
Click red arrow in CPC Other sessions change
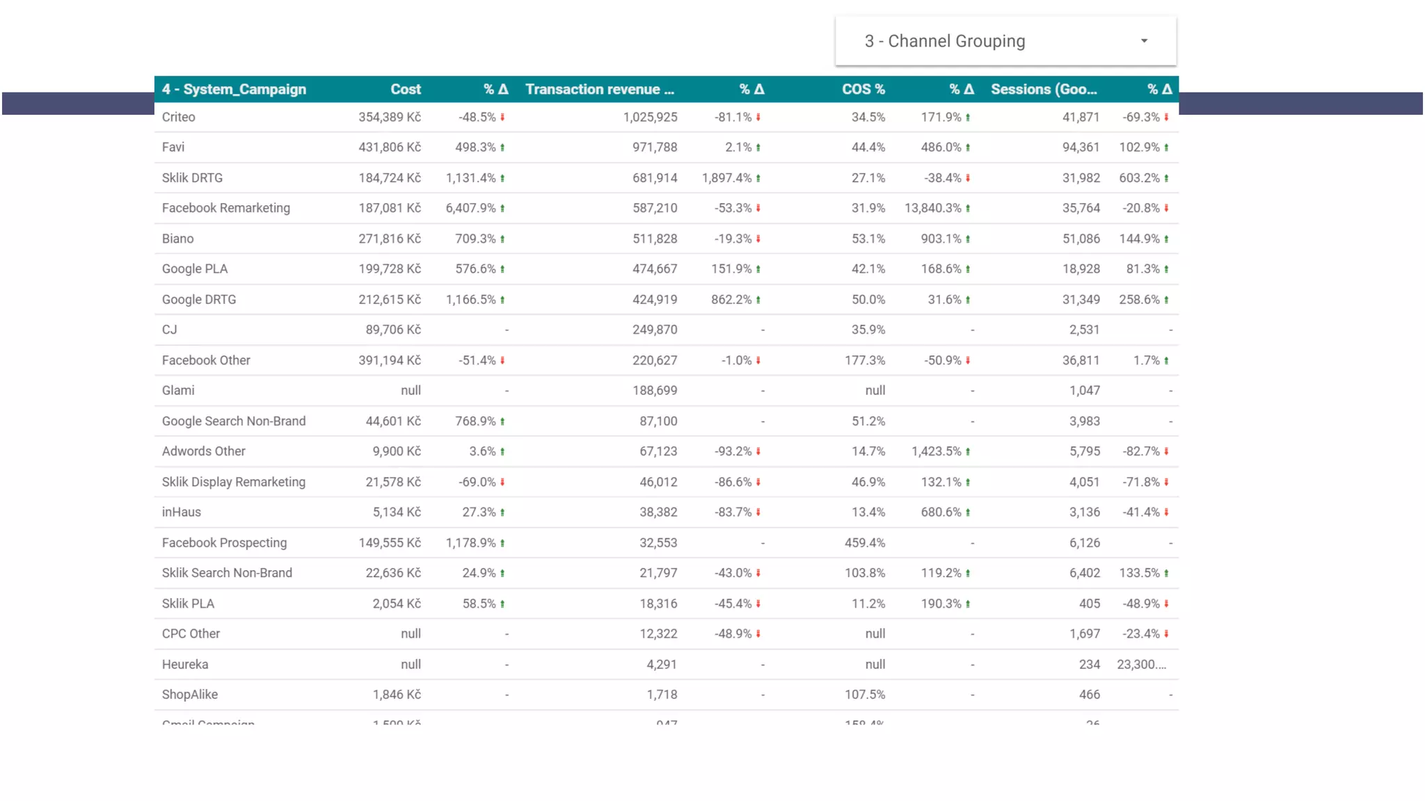1166,634
